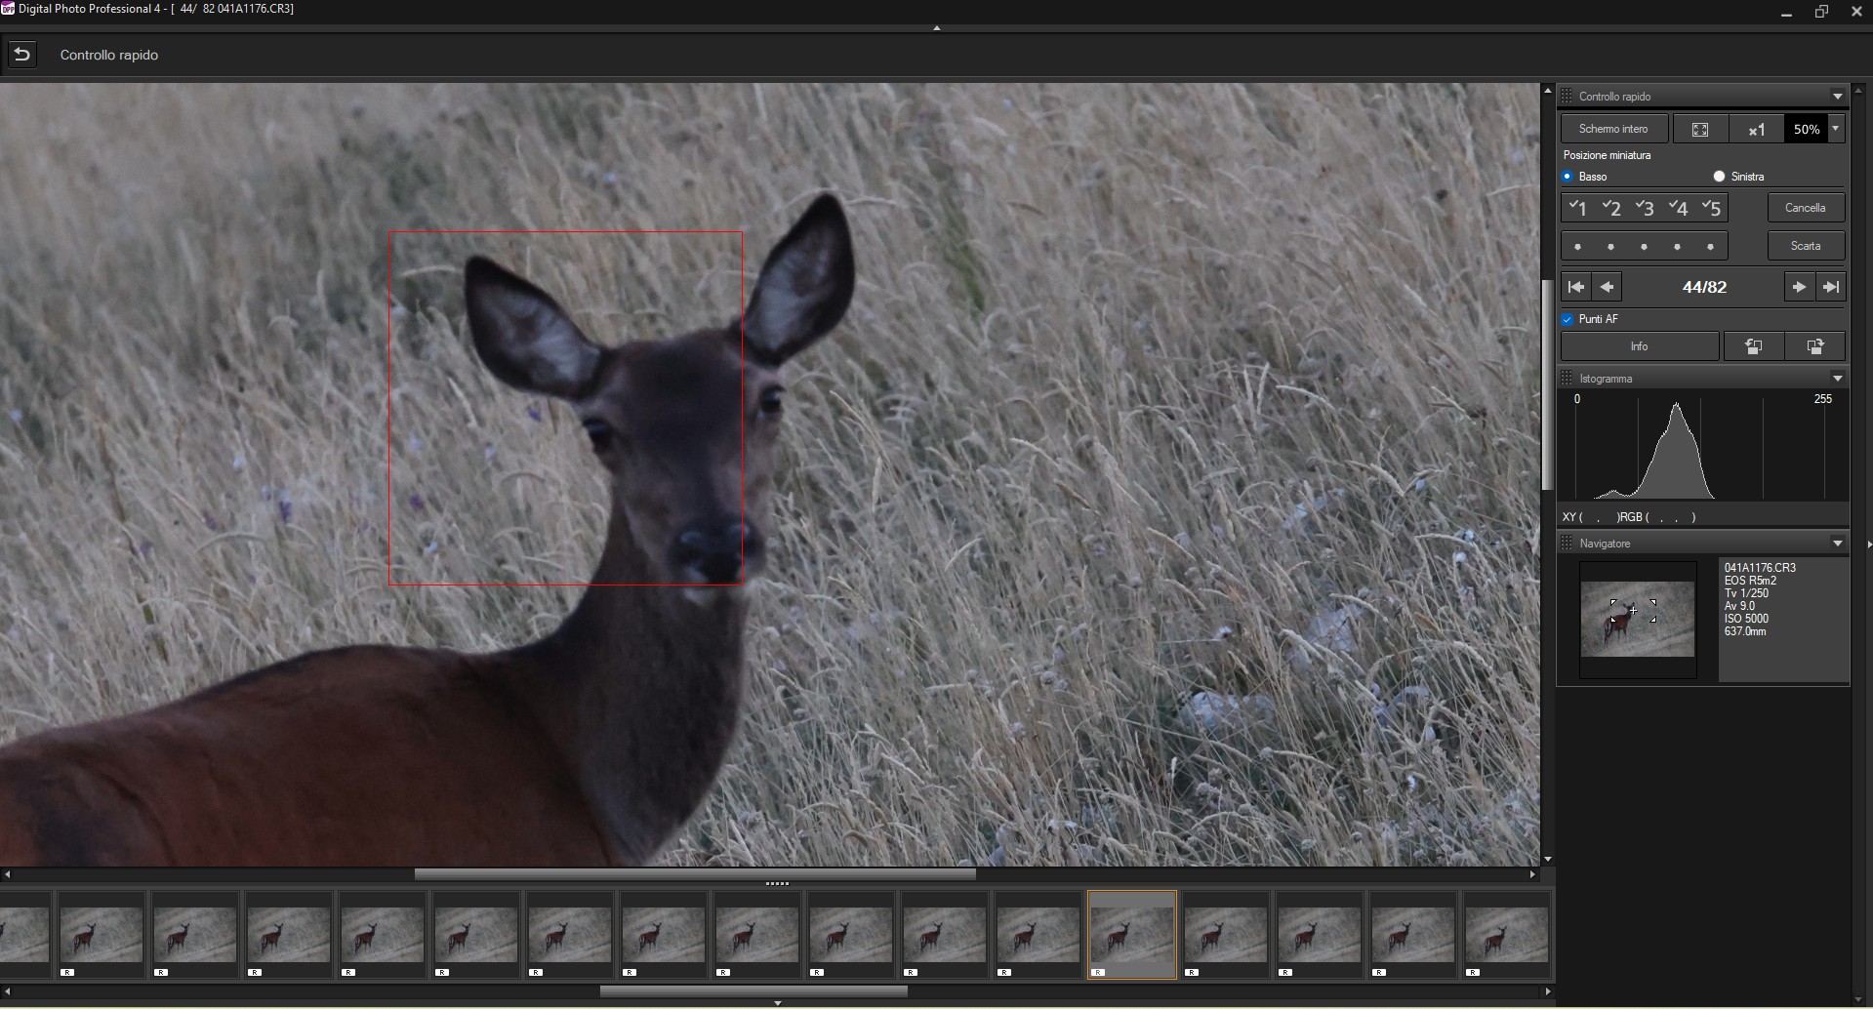Collapse the Navigatore panel arrow
This screenshot has width=1873, height=1009.
coord(1837,544)
